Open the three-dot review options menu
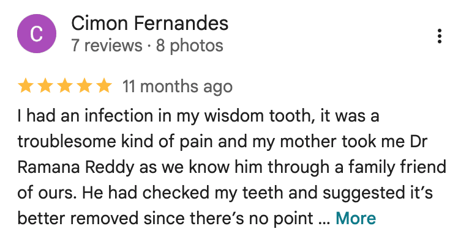 coord(440,36)
